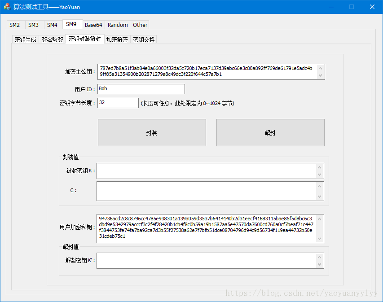383x302 pixels.
Task: Click scroll down arrow in 用户加密私钥 box
Action: (320, 239)
